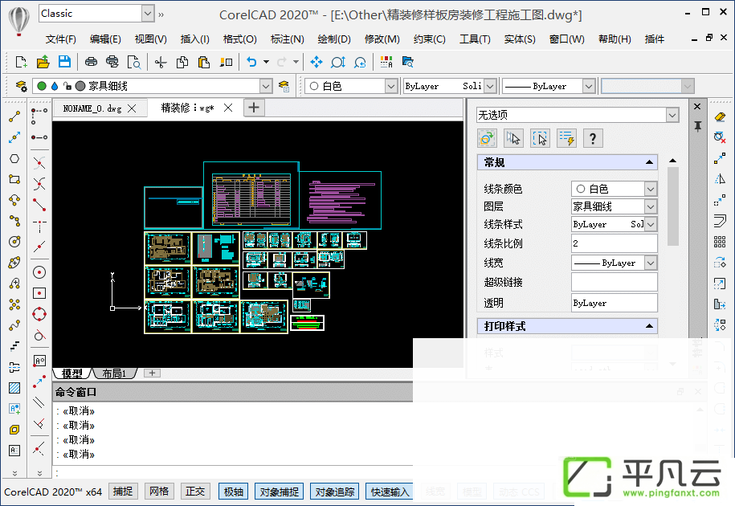Close the Properties palette

click(x=697, y=106)
